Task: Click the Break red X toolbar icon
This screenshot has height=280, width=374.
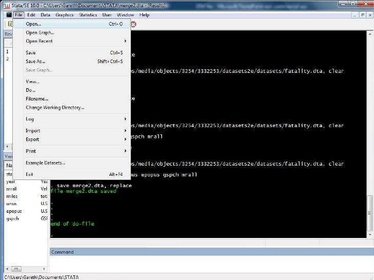Action: pyautogui.click(x=134, y=24)
